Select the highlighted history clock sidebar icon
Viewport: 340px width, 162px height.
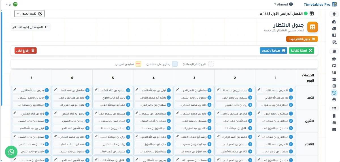(334, 93)
